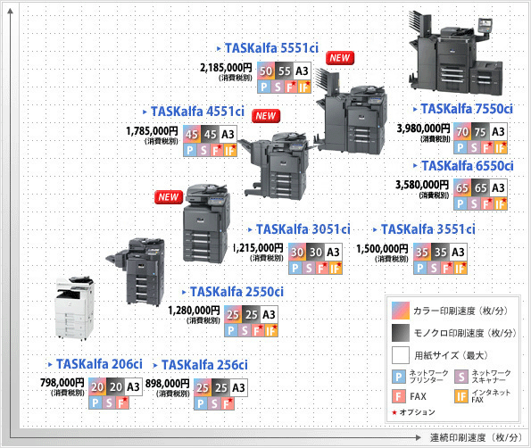531x448 pixels.
Task: Click the white TASKalfa 206ci printer image
Action: coord(74,308)
